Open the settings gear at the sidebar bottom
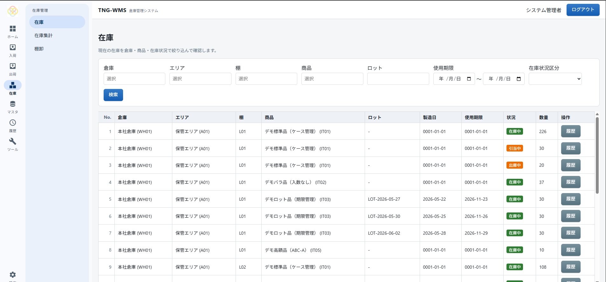 13,275
